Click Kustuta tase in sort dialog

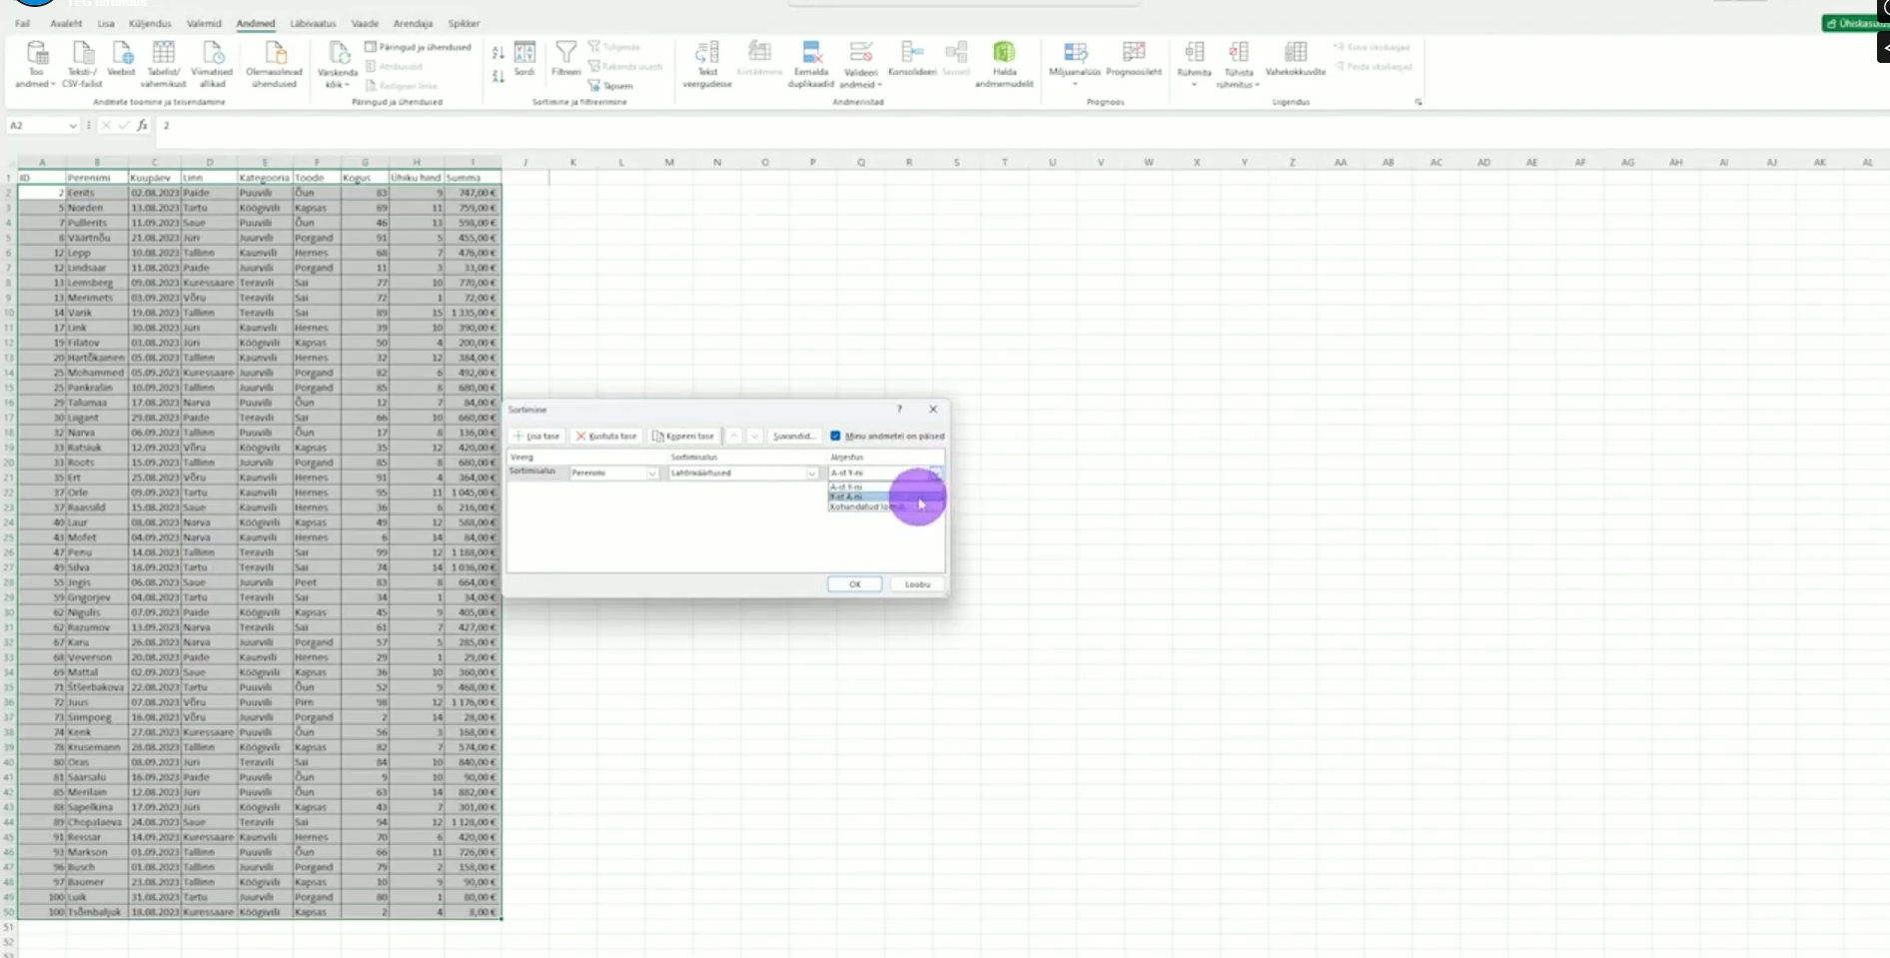pos(606,437)
